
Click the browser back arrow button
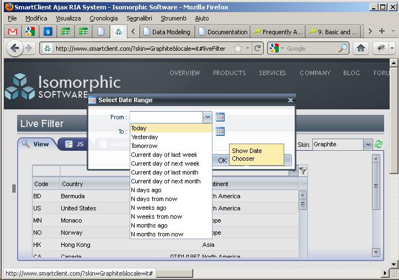tap(15, 49)
